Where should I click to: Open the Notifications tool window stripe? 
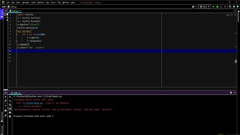[238, 16]
